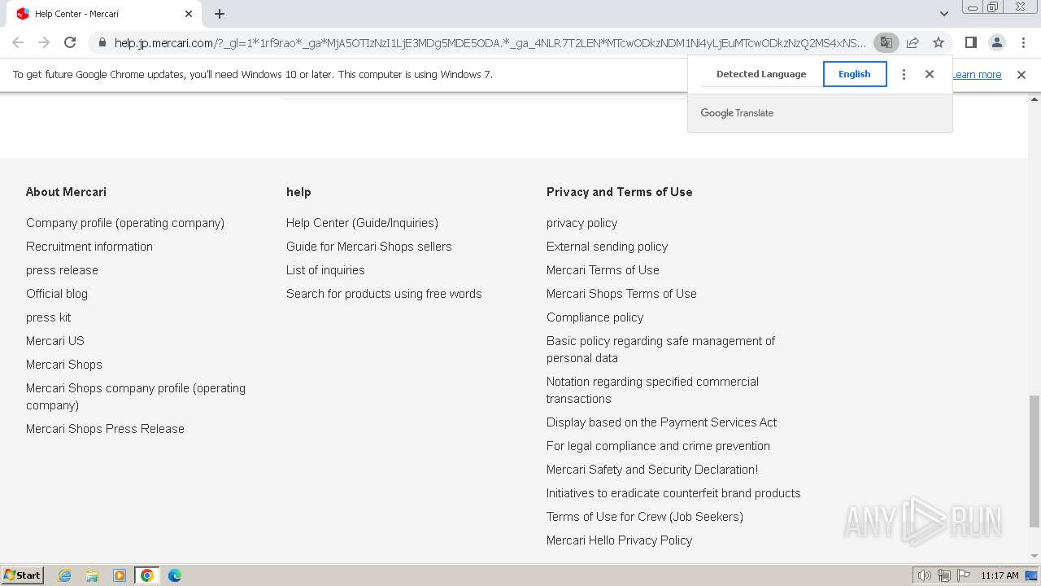Click the share page icon
The width and height of the screenshot is (1041, 586).
point(913,42)
